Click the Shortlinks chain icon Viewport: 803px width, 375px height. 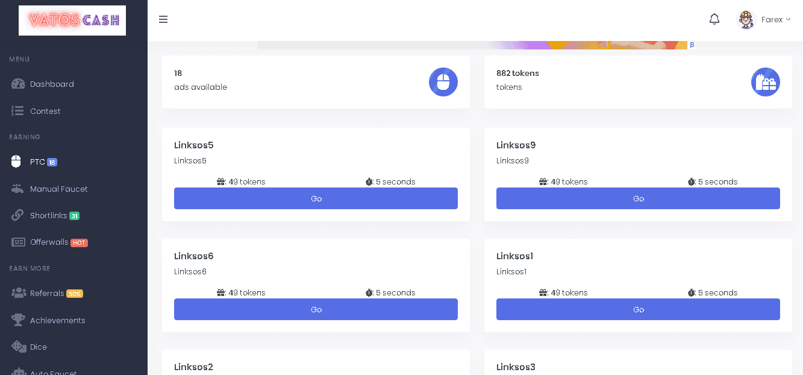[x=18, y=215]
